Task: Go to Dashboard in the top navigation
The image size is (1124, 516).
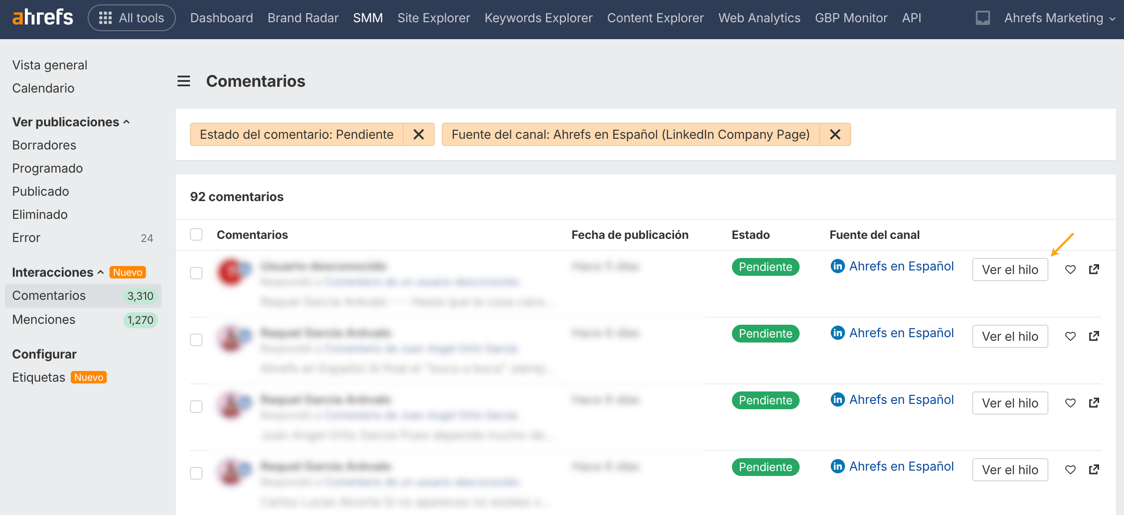Action: point(222,18)
